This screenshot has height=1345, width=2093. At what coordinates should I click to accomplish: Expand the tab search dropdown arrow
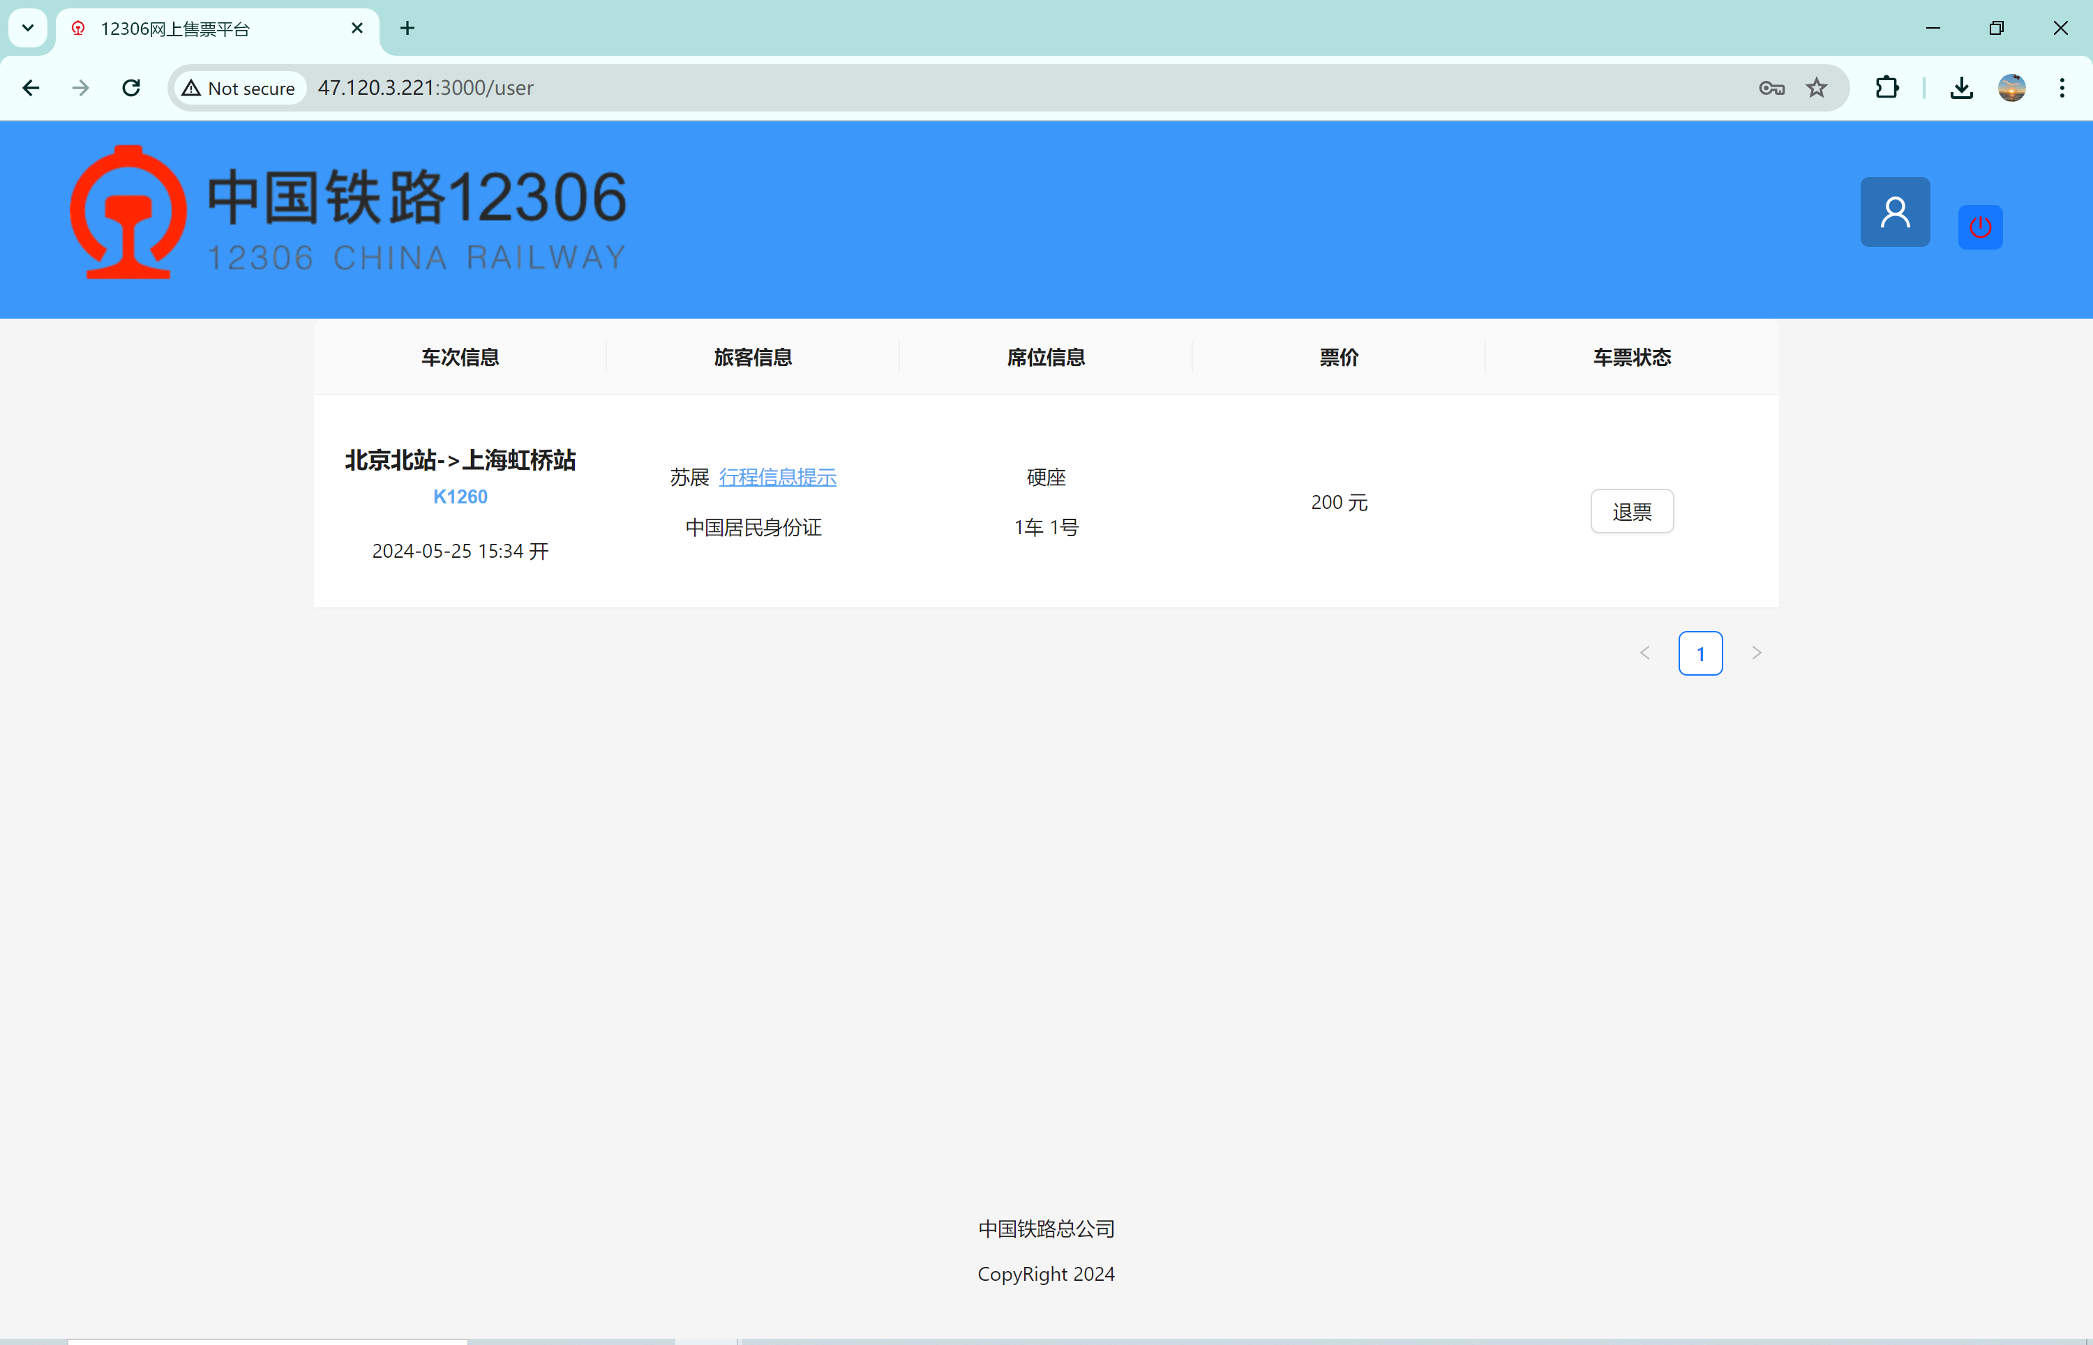pyautogui.click(x=28, y=29)
